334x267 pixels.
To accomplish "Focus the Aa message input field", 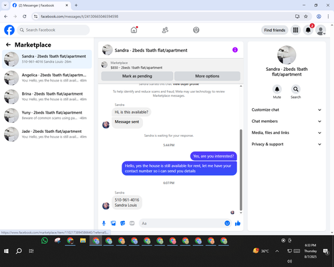I will pyautogui.click(x=182, y=223).
